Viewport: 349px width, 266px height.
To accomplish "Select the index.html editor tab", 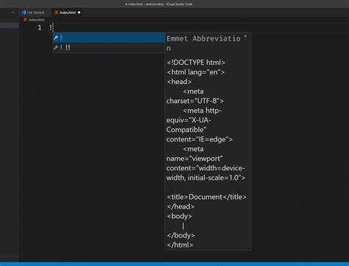I will tap(67, 13).
